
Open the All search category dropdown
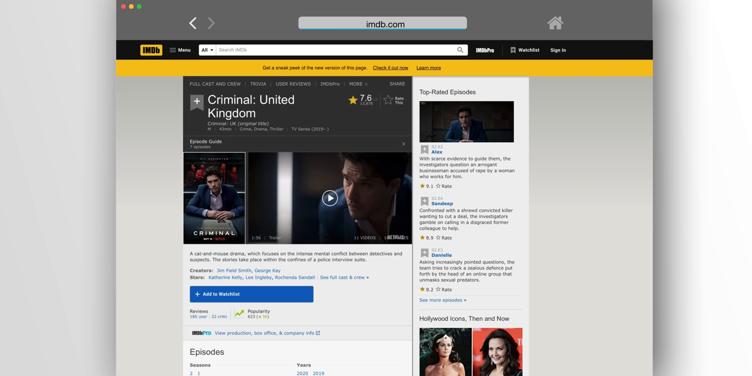pos(206,50)
